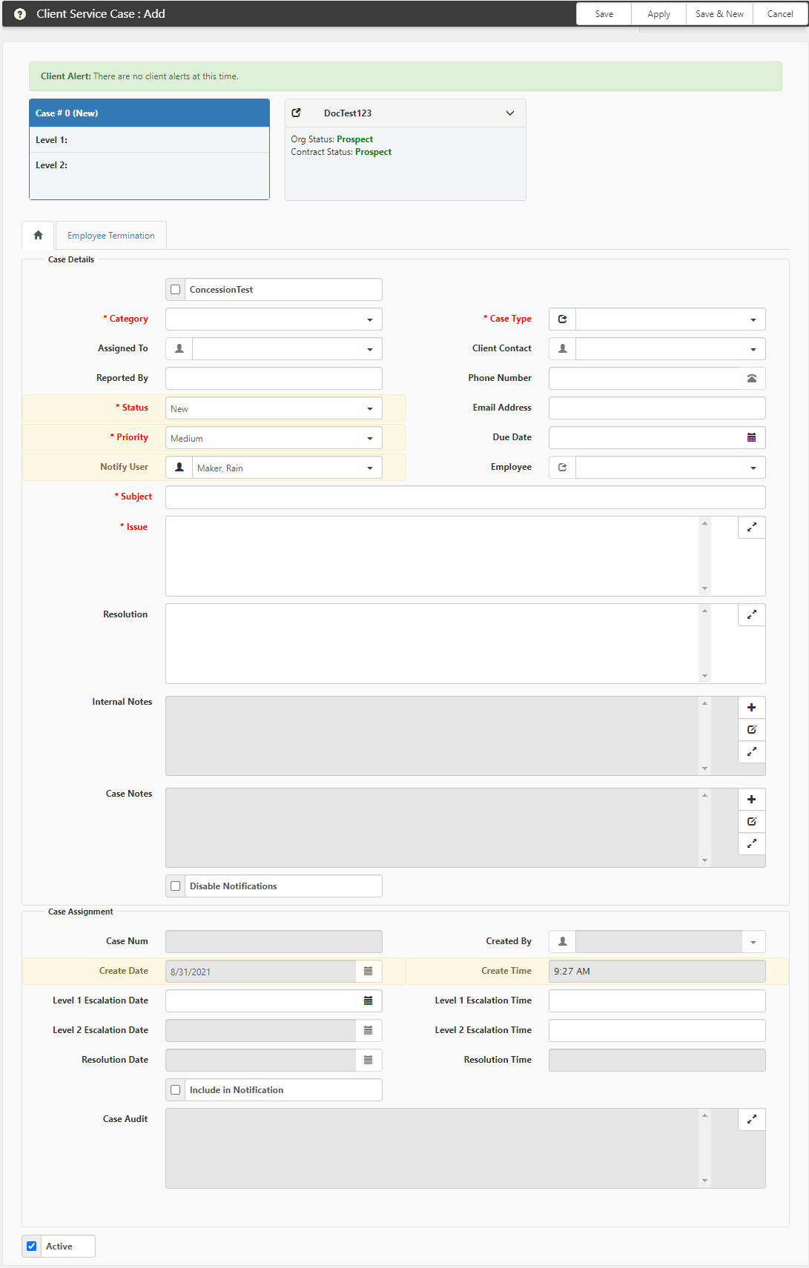Check the Disable Notifications box
809x1268 pixels.
click(176, 886)
